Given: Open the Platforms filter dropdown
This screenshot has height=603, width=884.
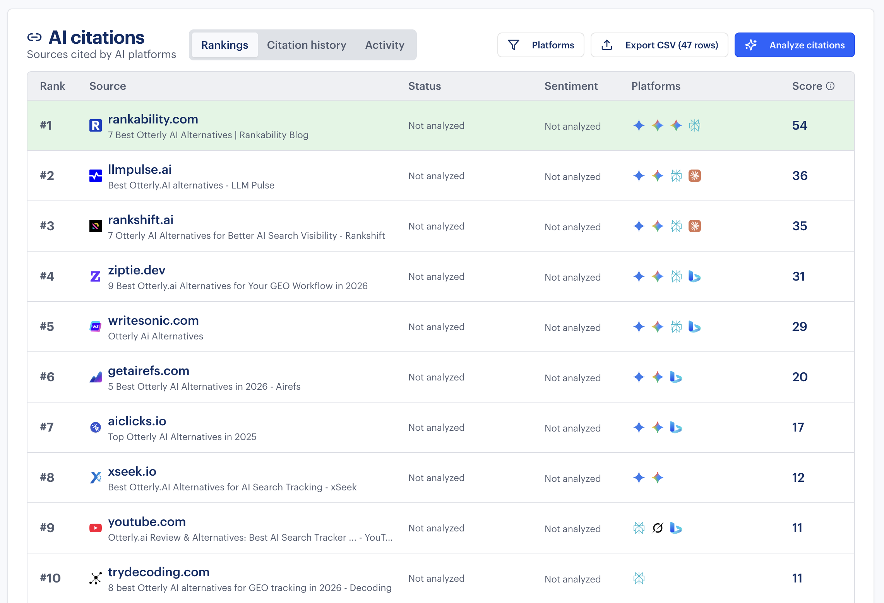Looking at the screenshot, I should point(541,45).
